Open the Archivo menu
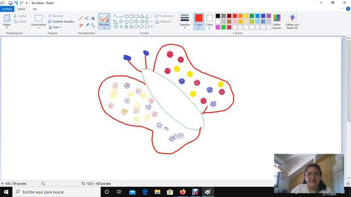This screenshot has height=197, width=351. click(x=7, y=9)
